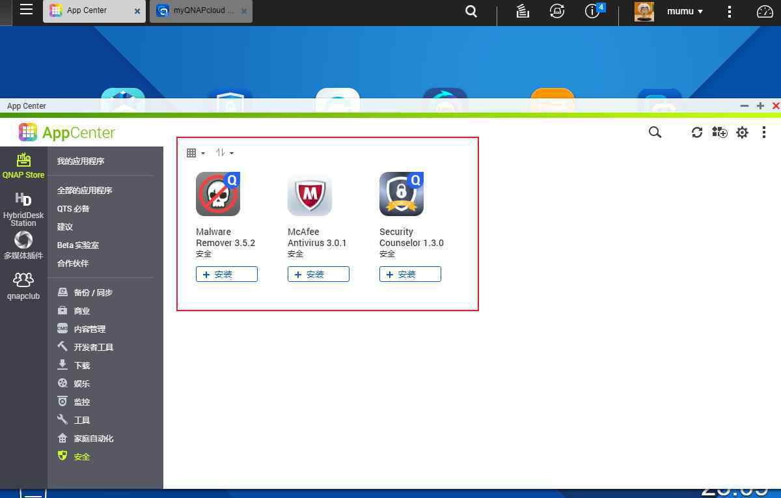Open 建议 category
This screenshot has height=498, width=781.
click(65, 227)
